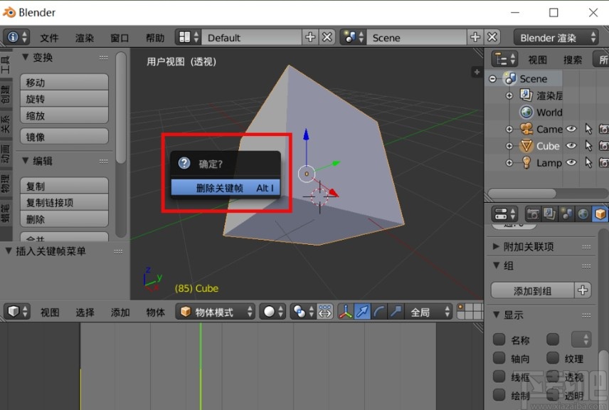Open the Default screen layout dropdown
The image size is (609, 410).
click(x=249, y=36)
